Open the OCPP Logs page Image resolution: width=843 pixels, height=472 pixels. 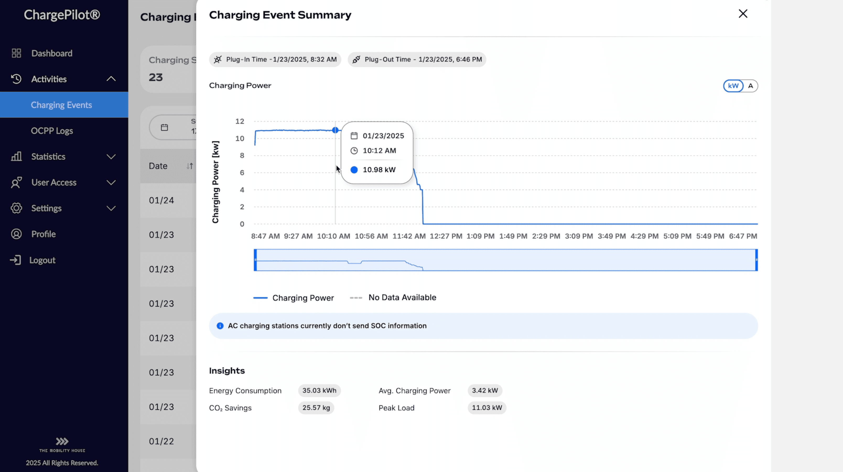[x=52, y=130]
